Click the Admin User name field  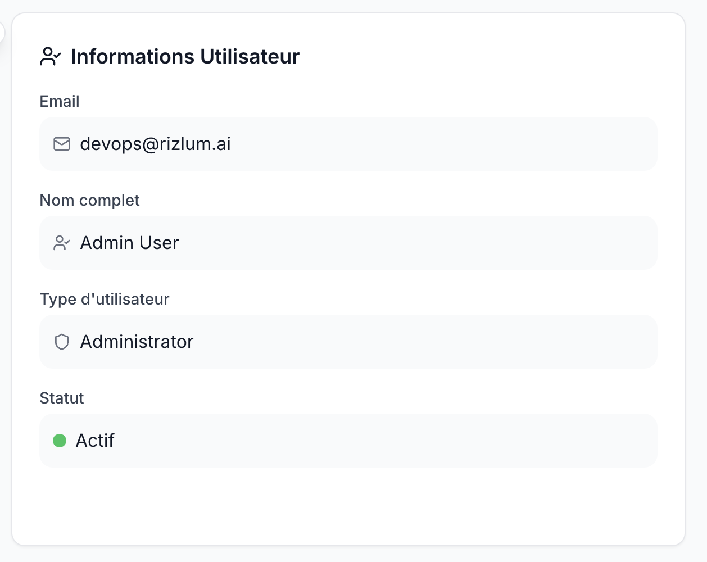[348, 243]
